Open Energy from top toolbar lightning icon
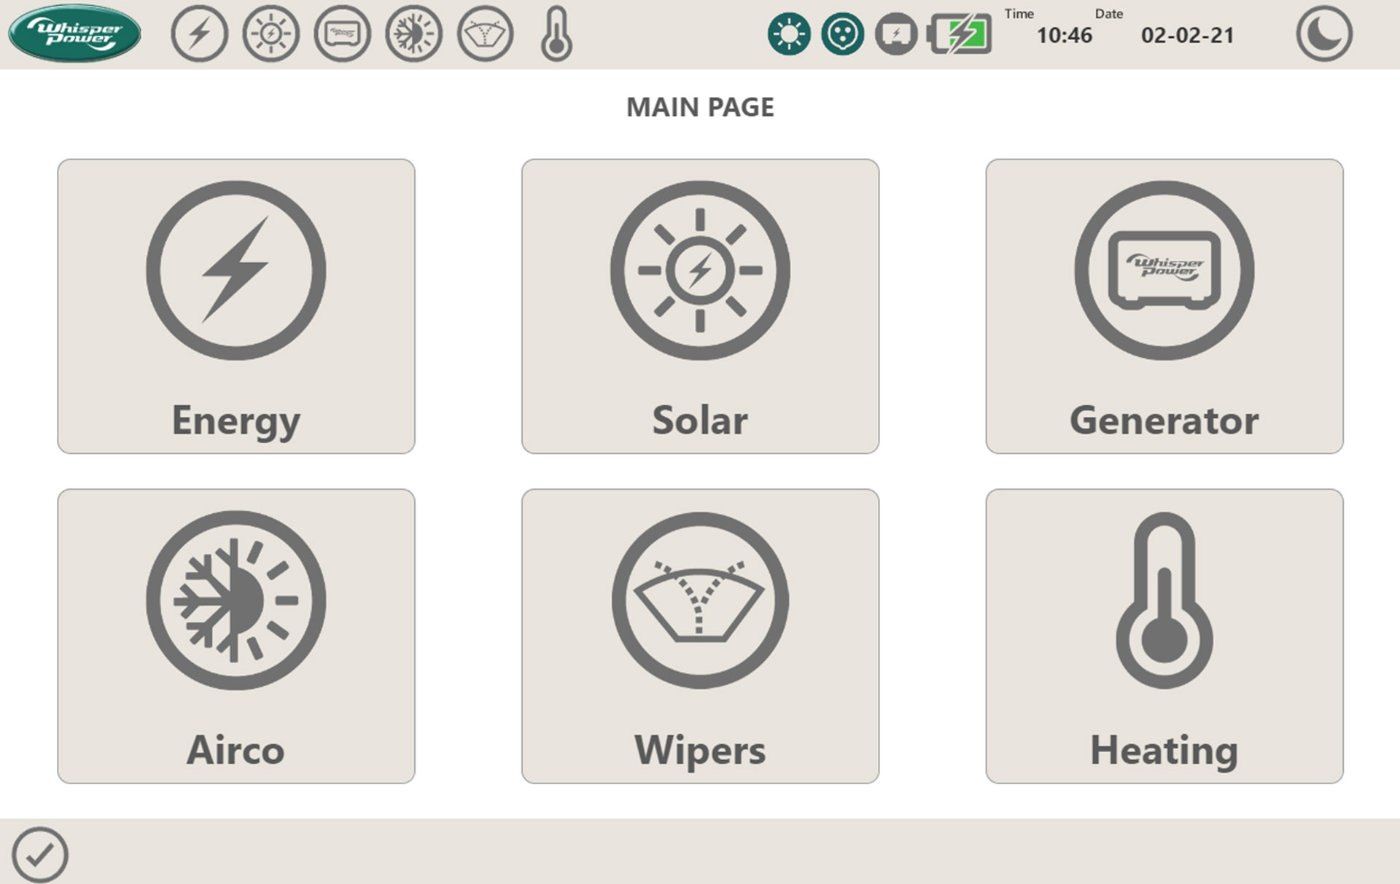Screen dimensions: 1400x884 tap(199, 34)
